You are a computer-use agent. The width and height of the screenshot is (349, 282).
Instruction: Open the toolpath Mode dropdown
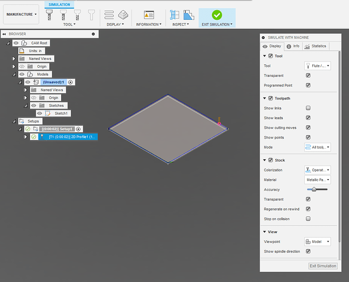click(x=317, y=147)
